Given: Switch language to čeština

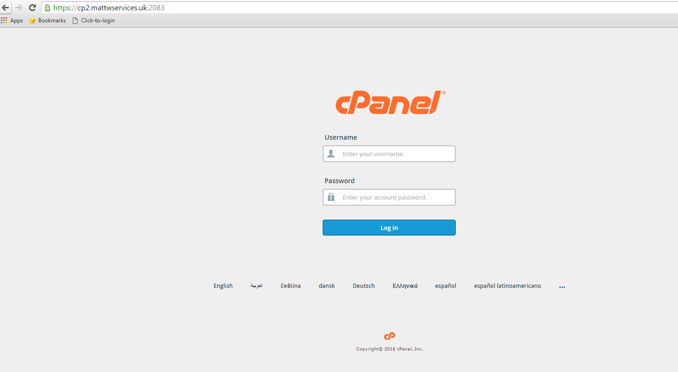Looking at the screenshot, I should pos(290,286).
